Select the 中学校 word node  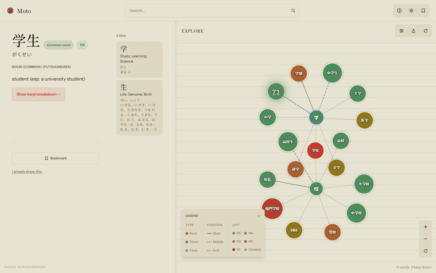356,213
